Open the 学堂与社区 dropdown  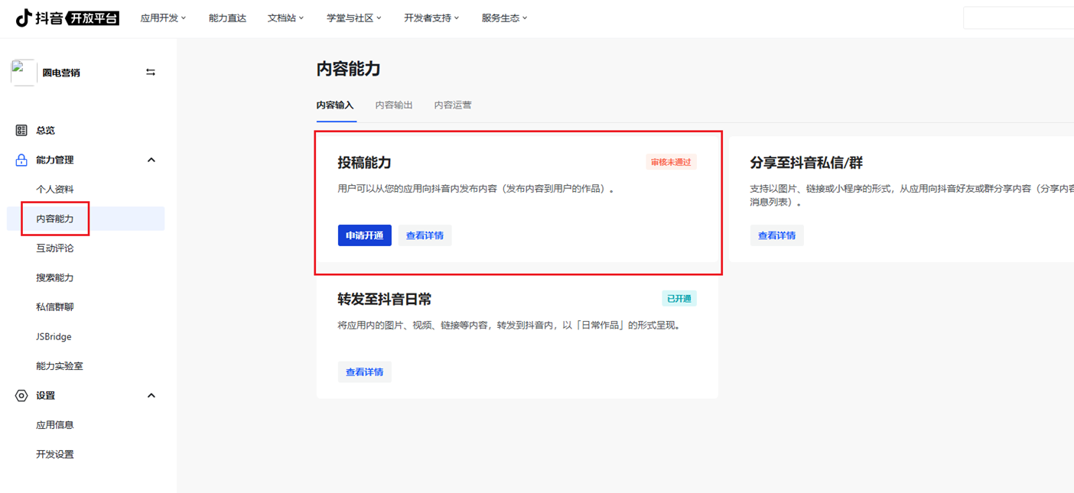click(x=353, y=18)
